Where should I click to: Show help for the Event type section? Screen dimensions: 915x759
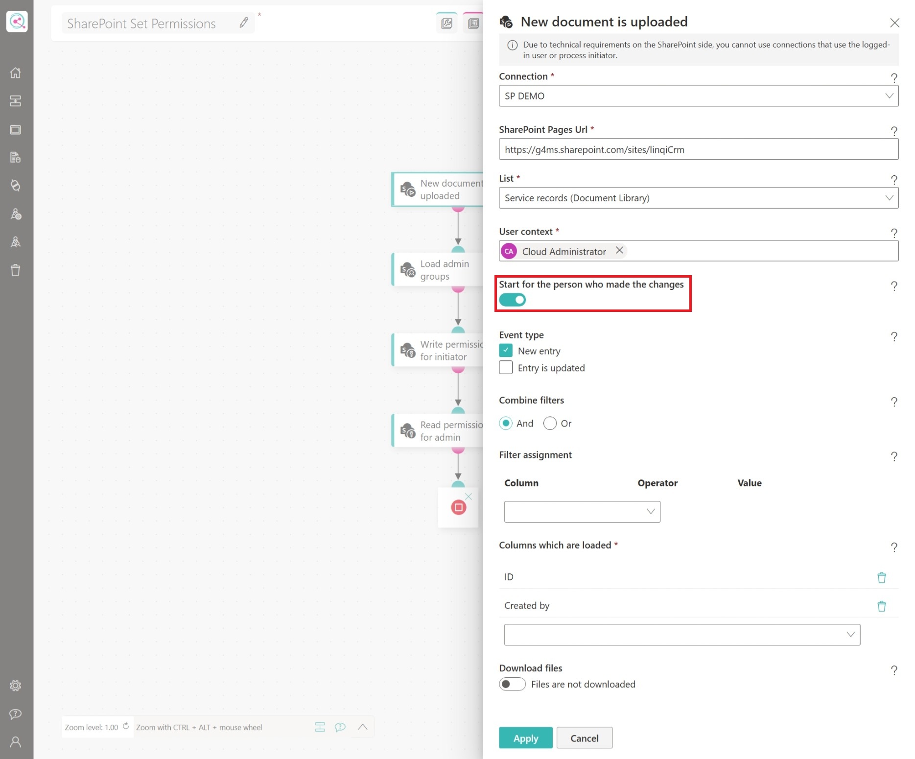click(x=894, y=336)
